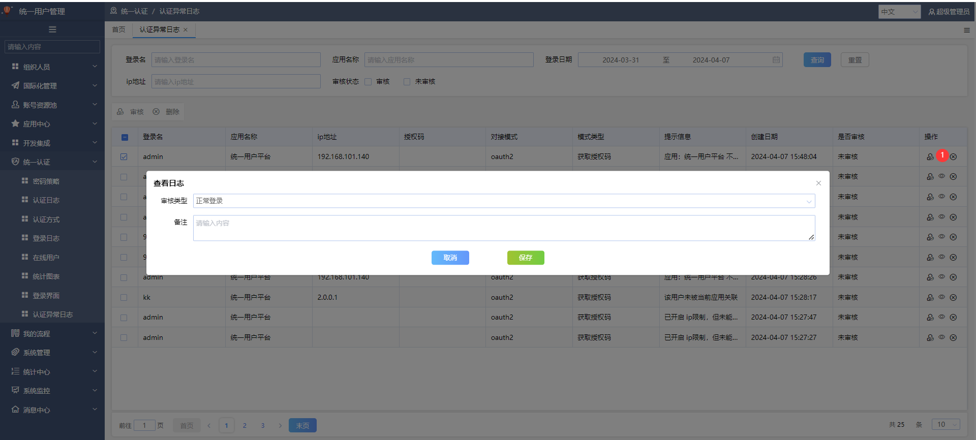Collapse the sidebar using the hamburger icon
The height and width of the screenshot is (440, 976).
click(x=52, y=29)
